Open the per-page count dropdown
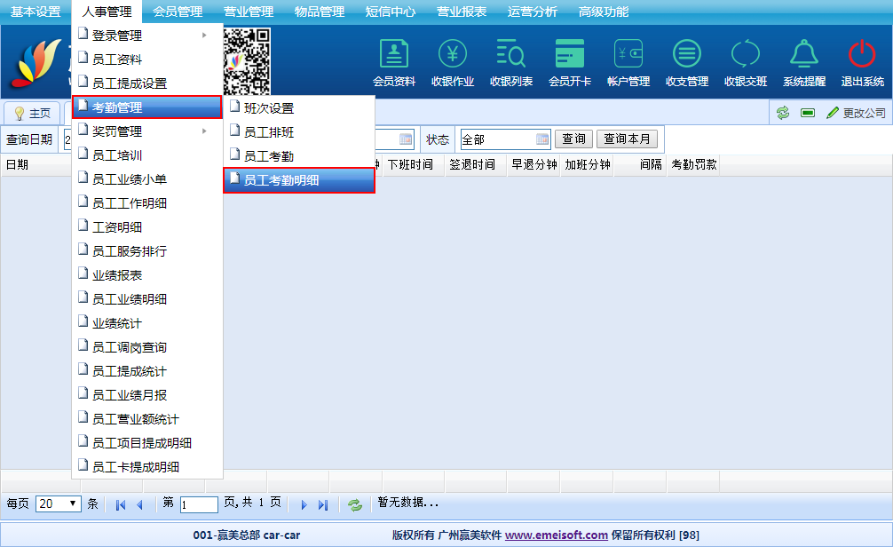The height and width of the screenshot is (547, 893). coord(59,503)
